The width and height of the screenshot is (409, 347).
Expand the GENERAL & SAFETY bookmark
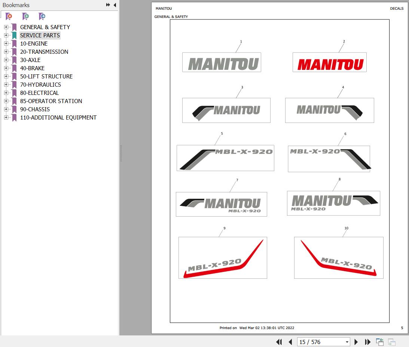pos(6,27)
